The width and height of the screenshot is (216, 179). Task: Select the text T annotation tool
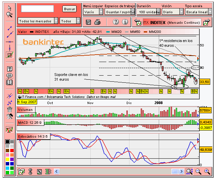point(10,69)
